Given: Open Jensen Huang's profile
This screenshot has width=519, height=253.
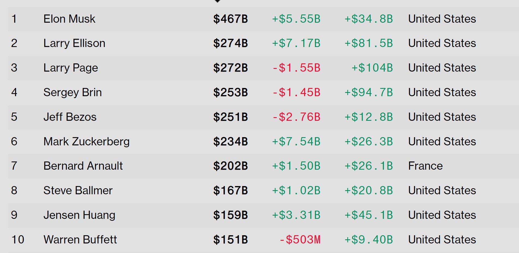Looking at the screenshot, I should [x=79, y=215].
